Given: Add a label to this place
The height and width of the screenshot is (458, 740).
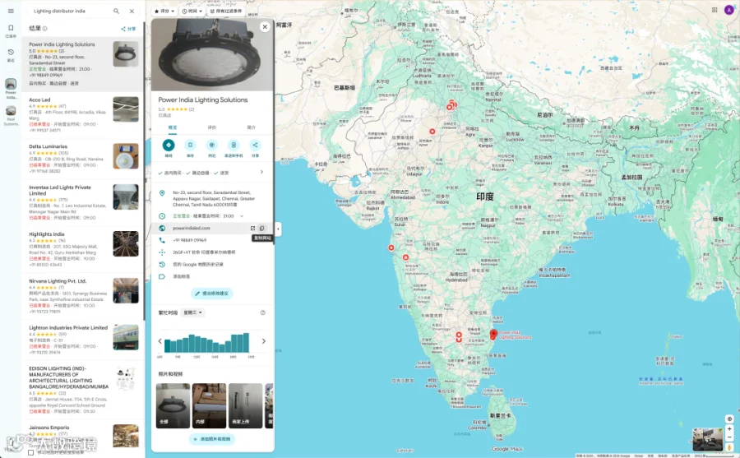Looking at the screenshot, I should pyautogui.click(x=212, y=276).
